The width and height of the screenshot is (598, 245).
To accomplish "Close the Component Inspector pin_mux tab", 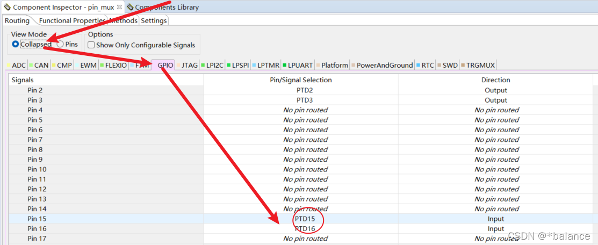I will 119,7.
